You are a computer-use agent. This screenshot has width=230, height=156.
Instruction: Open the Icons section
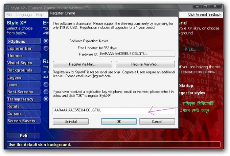click(x=23, y=85)
